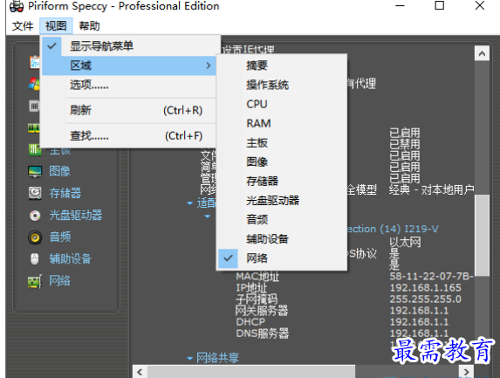Select RAM in the region submenu

[282, 123]
